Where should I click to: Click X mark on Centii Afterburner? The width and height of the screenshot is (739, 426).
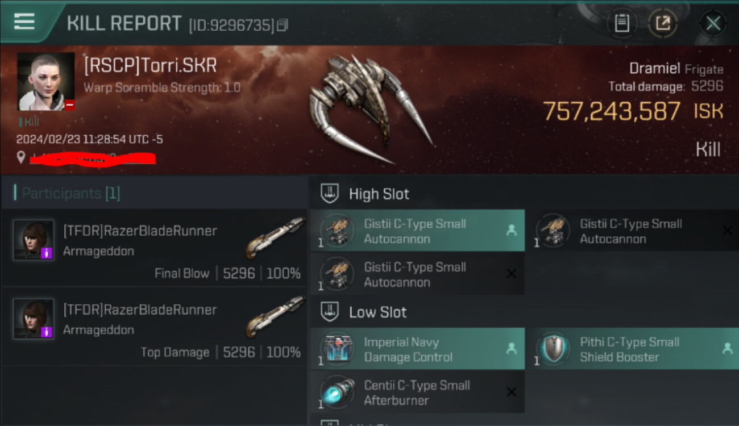(511, 392)
